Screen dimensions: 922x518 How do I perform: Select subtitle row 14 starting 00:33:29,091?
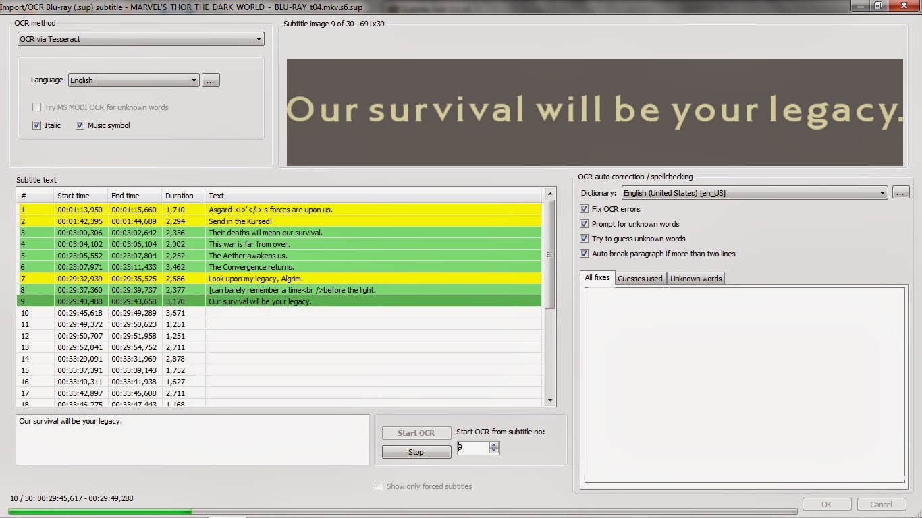(279, 359)
